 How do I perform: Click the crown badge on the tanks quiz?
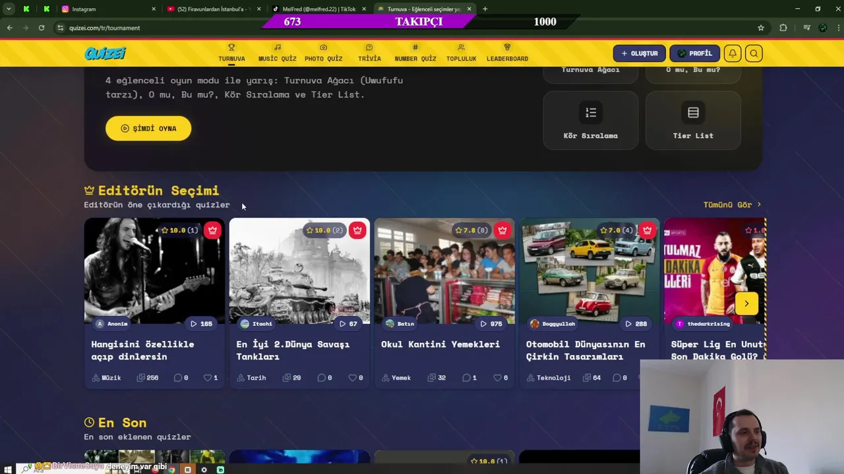(357, 230)
